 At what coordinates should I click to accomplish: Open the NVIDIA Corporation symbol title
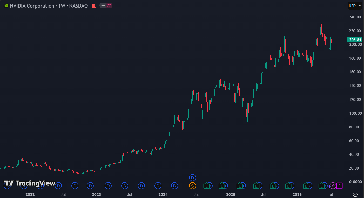[49, 5]
